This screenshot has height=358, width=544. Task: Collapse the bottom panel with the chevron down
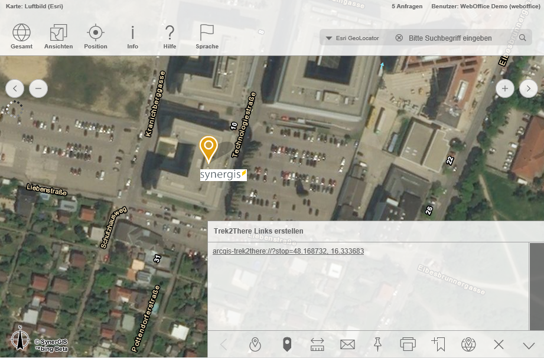click(x=529, y=345)
